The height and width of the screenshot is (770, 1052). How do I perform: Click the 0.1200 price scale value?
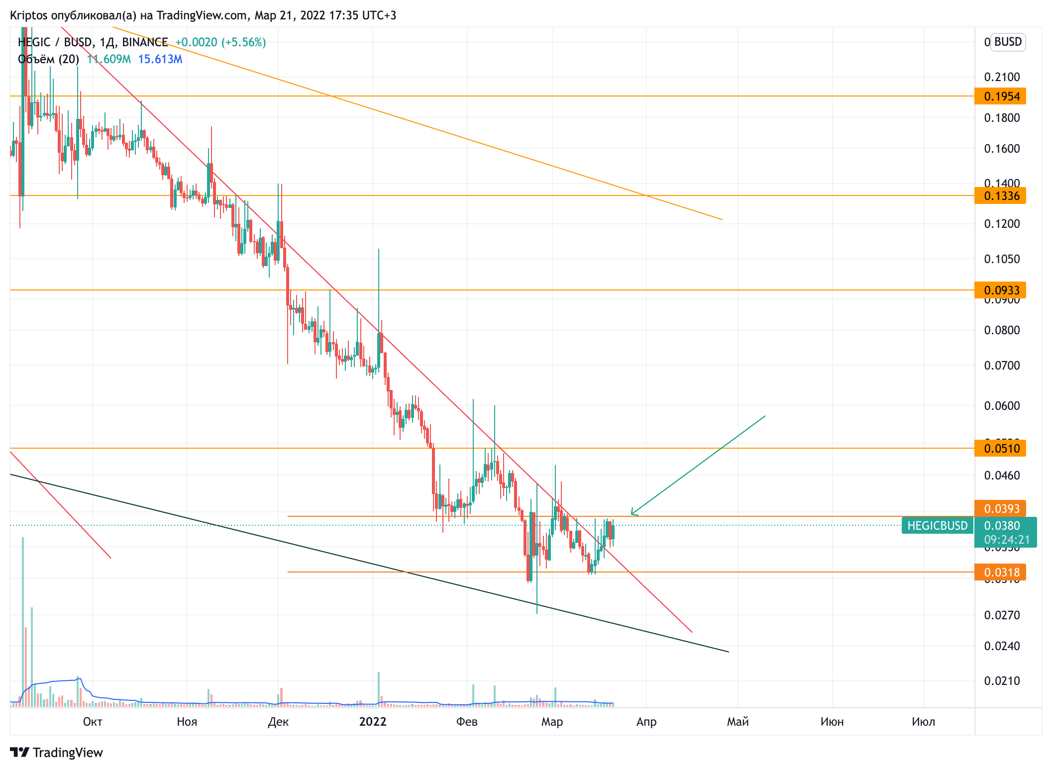1002,224
